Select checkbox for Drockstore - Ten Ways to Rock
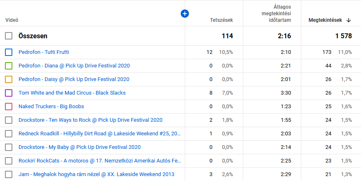The height and width of the screenshot is (181, 361). [9, 120]
